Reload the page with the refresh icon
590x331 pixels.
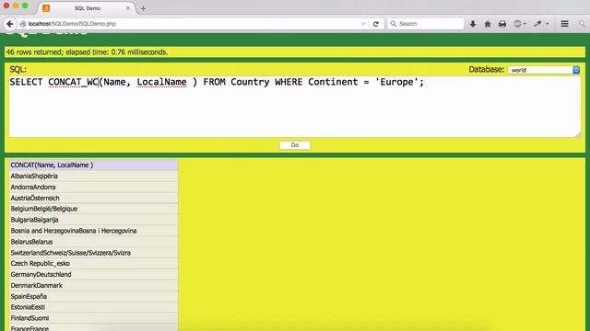click(375, 24)
